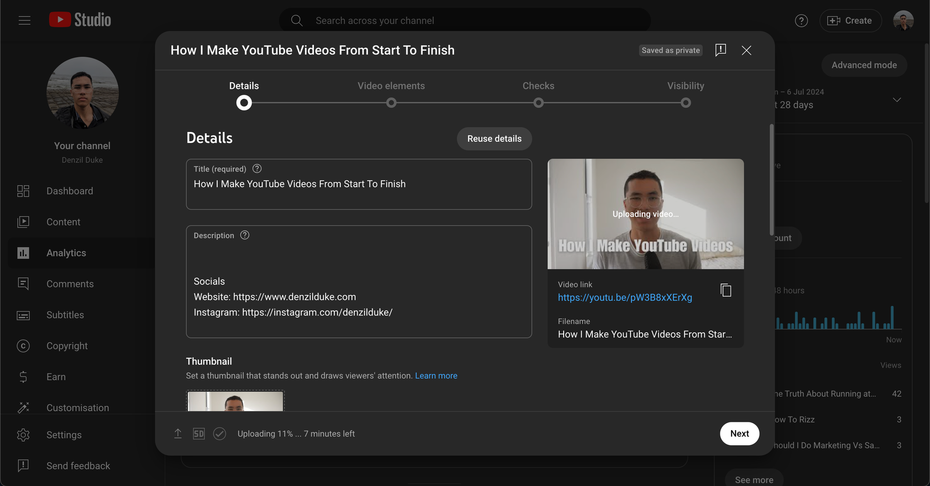Image resolution: width=930 pixels, height=486 pixels.
Task: Click the Copyright sidebar icon
Action: [23, 346]
